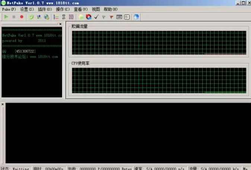
Task: Click the green play start button
Action: 6,17
